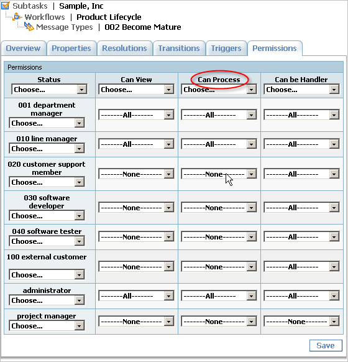Open Can Process dropdown for 010 line manager

[219, 144]
